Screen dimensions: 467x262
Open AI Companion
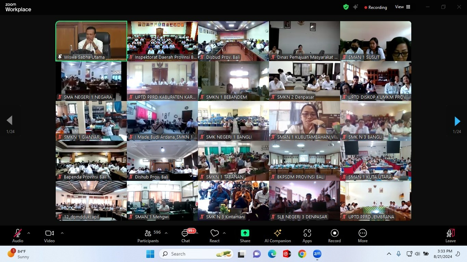click(x=278, y=236)
